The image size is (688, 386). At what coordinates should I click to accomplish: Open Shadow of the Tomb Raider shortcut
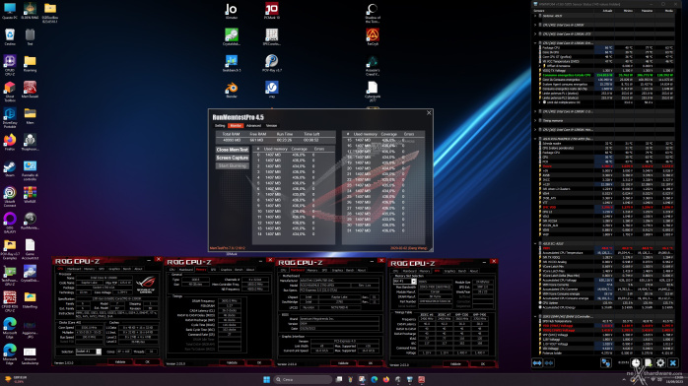[373, 12]
